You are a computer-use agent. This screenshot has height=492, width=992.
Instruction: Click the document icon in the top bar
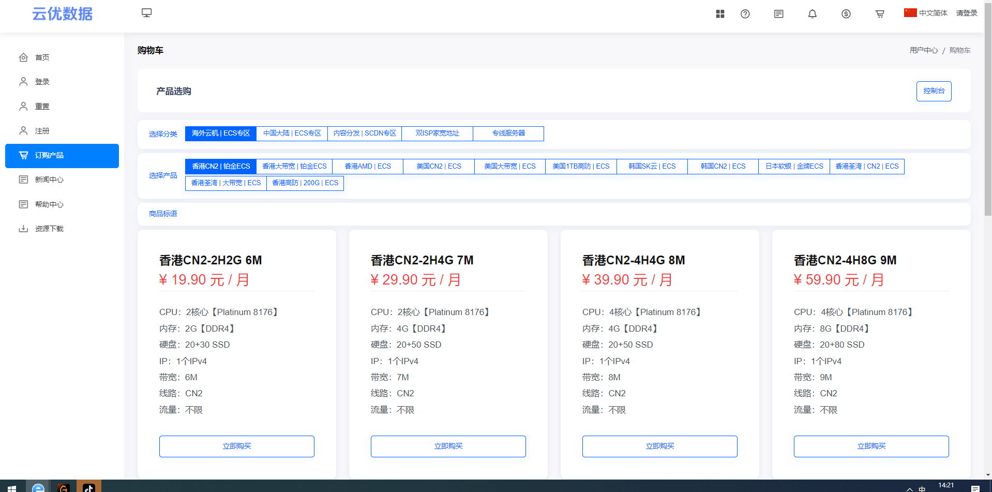click(778, 14)
